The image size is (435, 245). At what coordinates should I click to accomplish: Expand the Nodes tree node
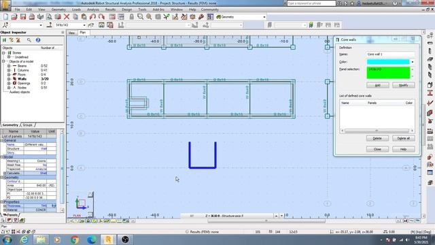point(9,88)
